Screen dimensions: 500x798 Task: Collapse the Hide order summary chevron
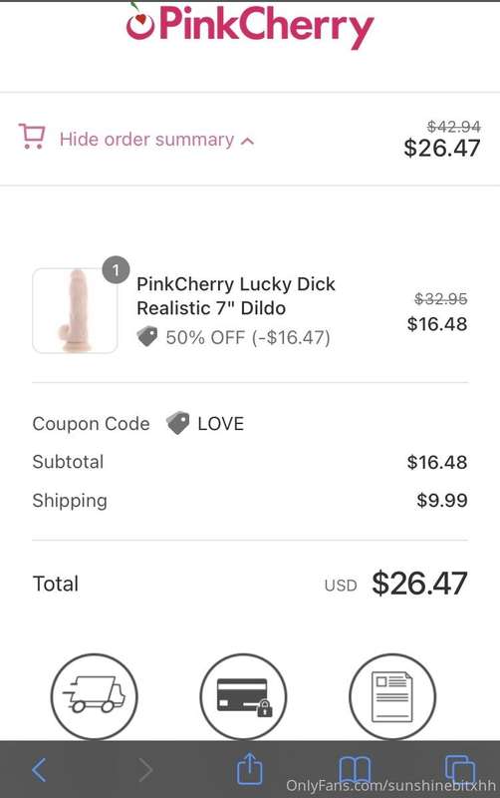tap(247, 141)
